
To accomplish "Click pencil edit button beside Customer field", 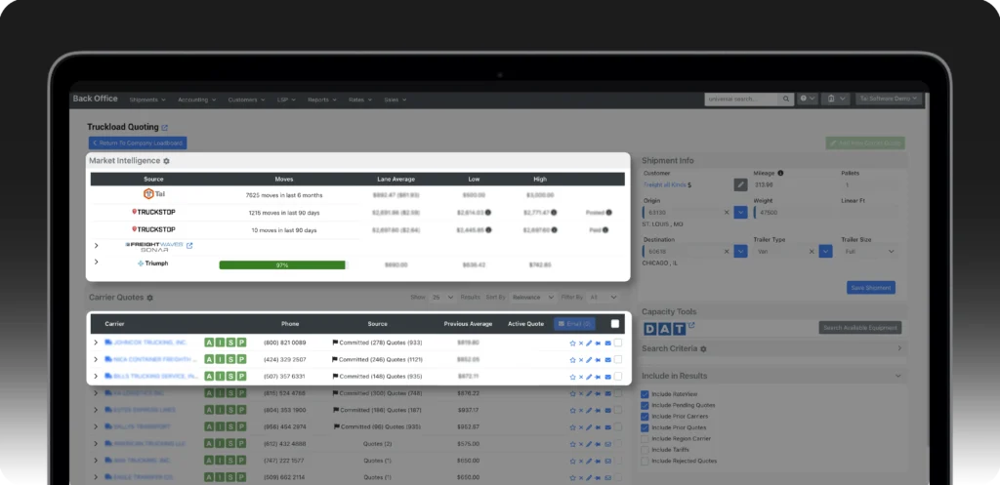I will pyautogui.click(x=740, y=184).
